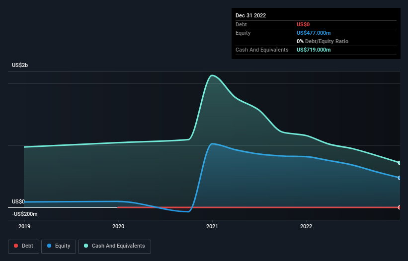Click the Equity label in tooltip
This screenshot has height=261, width=408.
click(x=243, y=33)
